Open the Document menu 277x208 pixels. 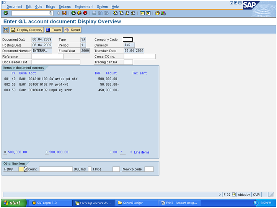[x=14, y=6]
